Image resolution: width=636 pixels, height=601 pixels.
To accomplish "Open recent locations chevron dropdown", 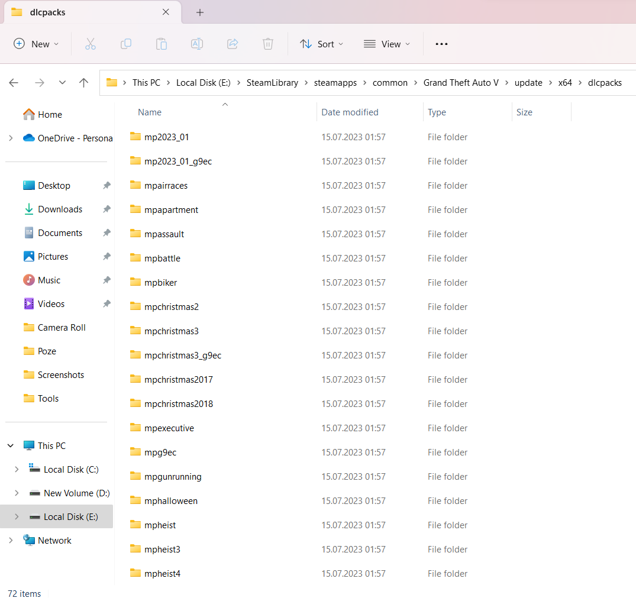I will [x=62, y=82].
